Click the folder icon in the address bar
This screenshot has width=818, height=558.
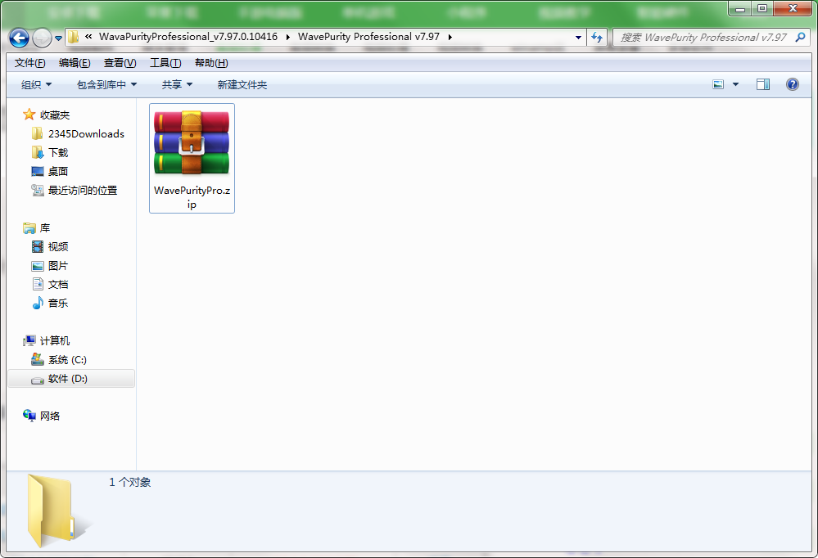[x=74, y=37]
